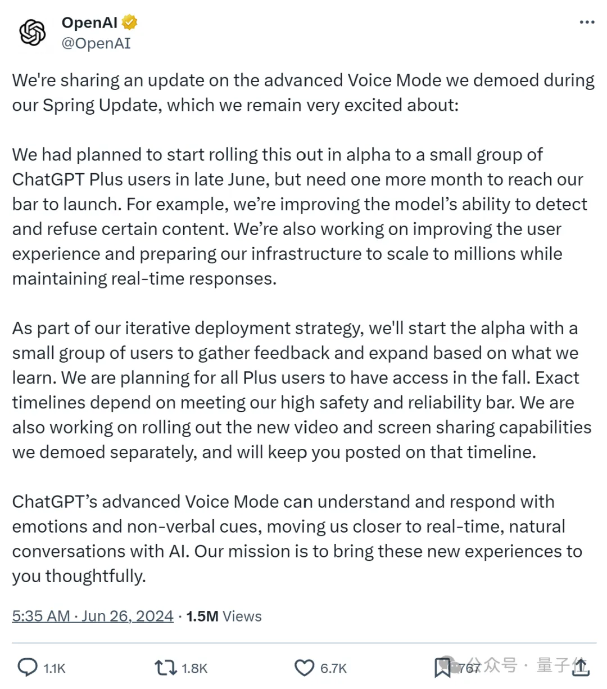This screenshot has width=607, height=689.
Task: Open the OpenAI profile avatar
Action: click(33, 33)
